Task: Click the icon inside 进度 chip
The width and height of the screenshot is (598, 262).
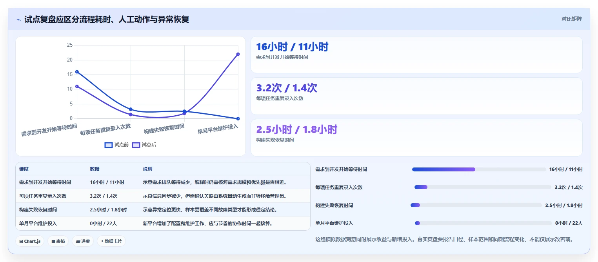Action: [78, 242]
